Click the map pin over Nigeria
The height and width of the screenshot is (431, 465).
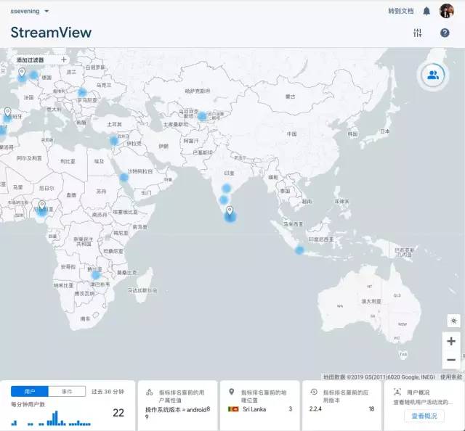point(42,205)
